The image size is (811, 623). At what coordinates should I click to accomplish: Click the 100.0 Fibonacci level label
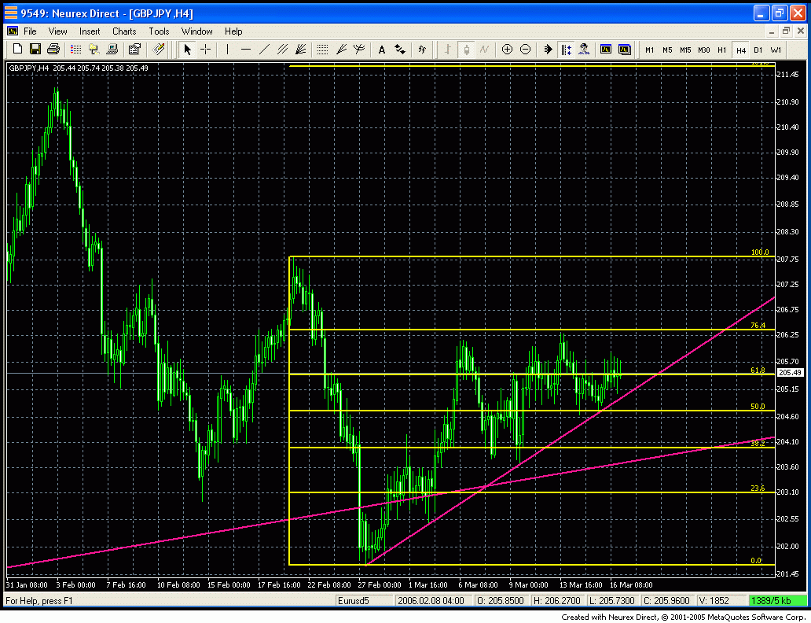760,253
